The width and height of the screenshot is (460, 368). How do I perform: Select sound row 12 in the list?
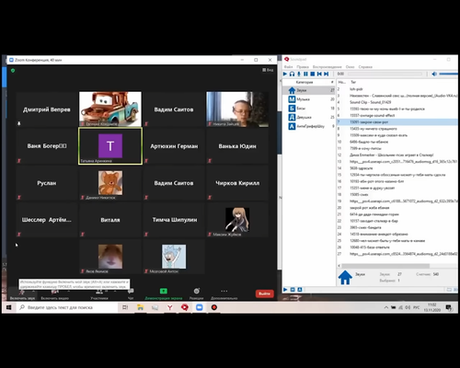[397, 155]
